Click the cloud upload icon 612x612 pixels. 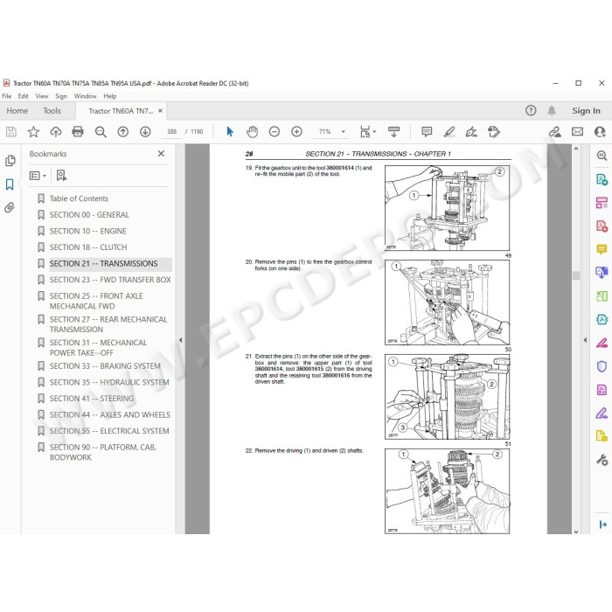point(56,132)
